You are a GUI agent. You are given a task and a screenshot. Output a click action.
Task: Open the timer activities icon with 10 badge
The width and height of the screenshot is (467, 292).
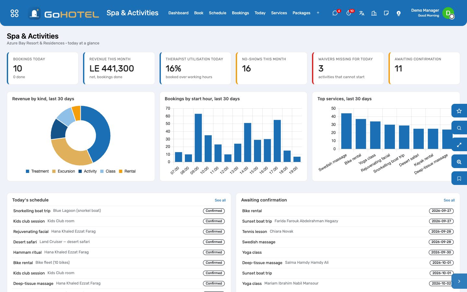click(349, 13)
